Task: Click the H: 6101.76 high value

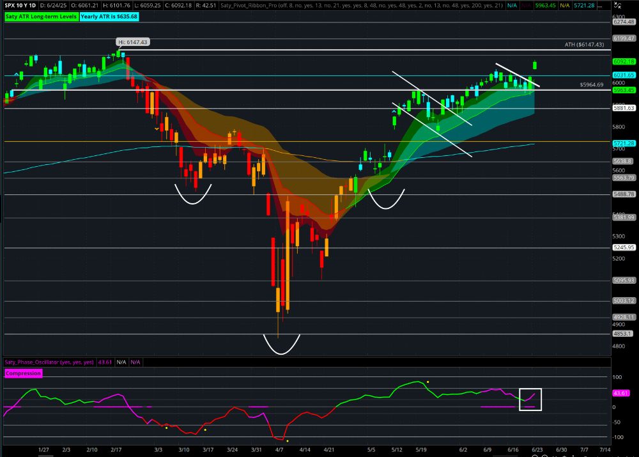Action: point(116,5)
